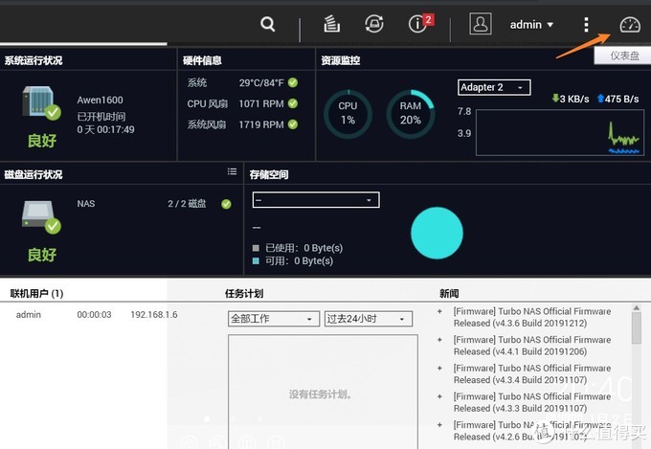The height and width of the screenshot is (449, 651).
Task: Click system fan green status check
Action: point(293,124)
